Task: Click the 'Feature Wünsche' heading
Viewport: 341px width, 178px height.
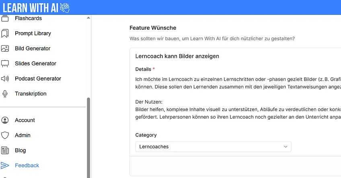Action: 153,28
